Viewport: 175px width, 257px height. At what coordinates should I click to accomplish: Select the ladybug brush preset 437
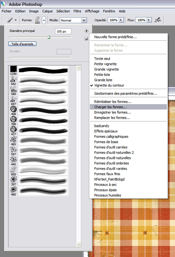(x=39, y=131)
